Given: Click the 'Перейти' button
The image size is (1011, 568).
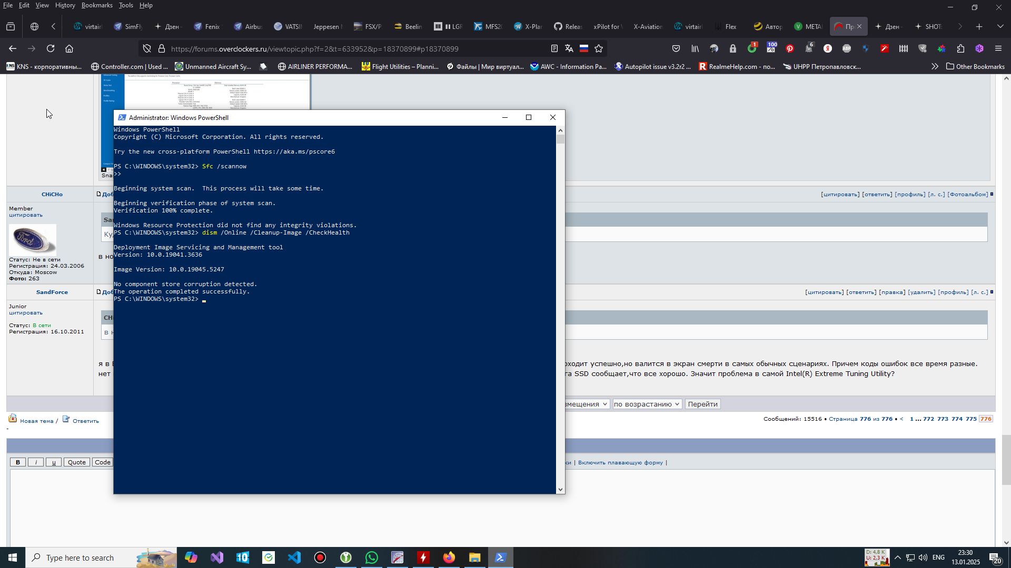Looking at the screenshot, I should click(702, 404).
